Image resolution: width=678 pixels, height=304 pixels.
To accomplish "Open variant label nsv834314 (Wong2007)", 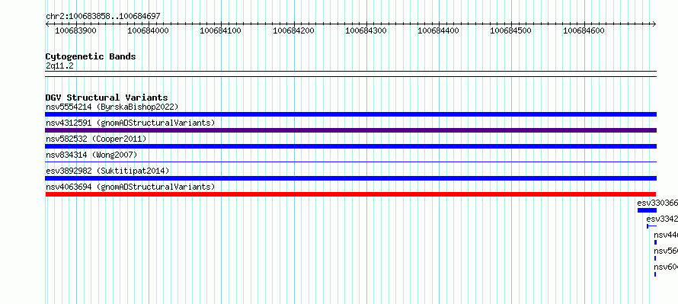I will point(91,155).
